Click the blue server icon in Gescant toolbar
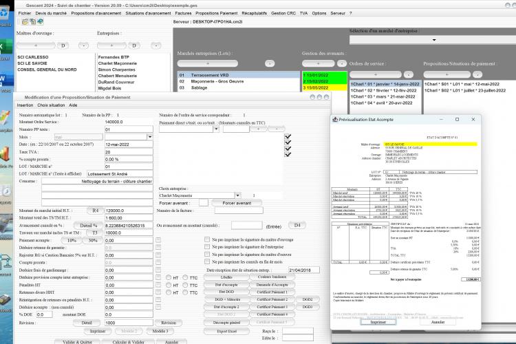This screenshot has width=516, height=344. pos(40,22)
